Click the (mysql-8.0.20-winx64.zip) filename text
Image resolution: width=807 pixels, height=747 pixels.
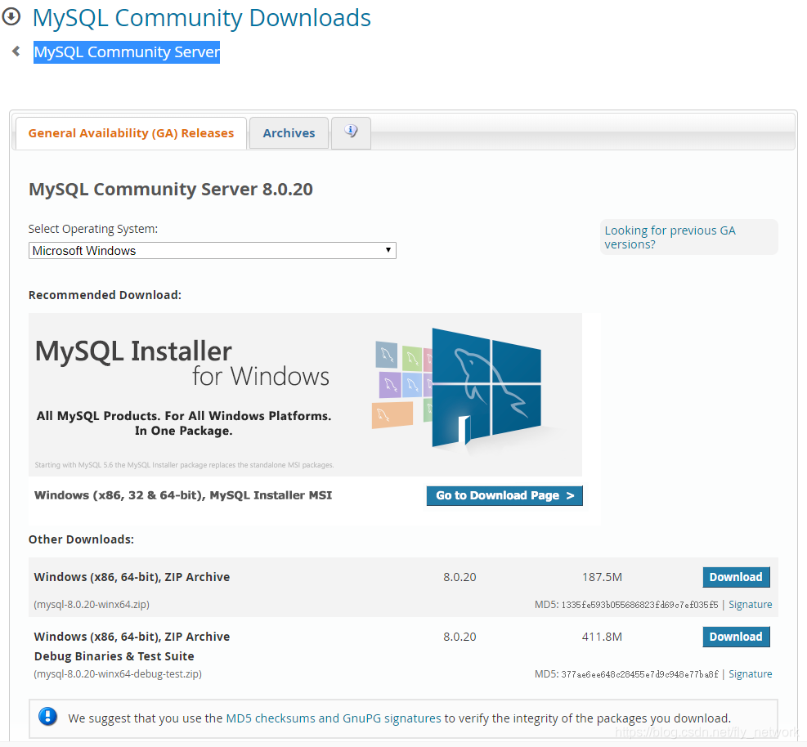[x=92, y=605]
